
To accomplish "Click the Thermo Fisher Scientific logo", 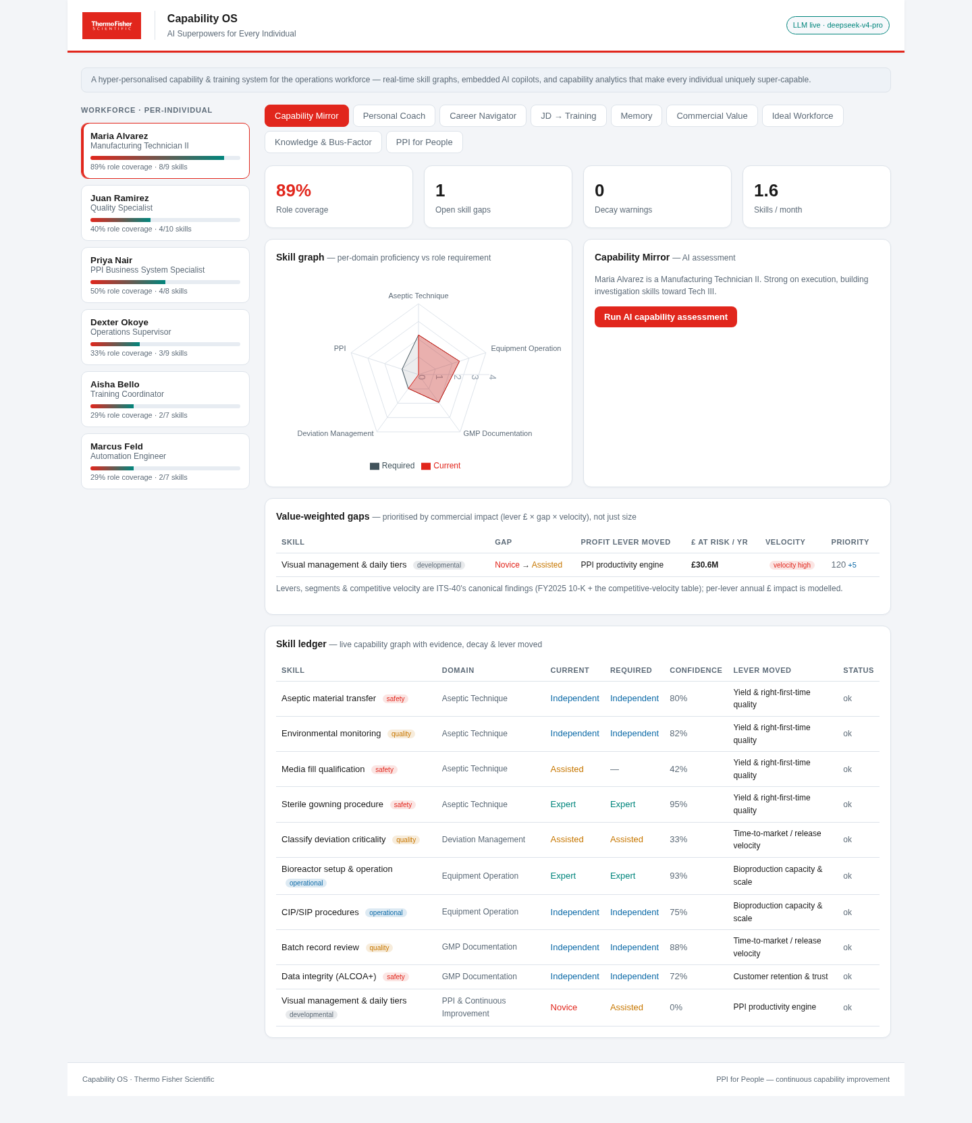I will 111,26.
